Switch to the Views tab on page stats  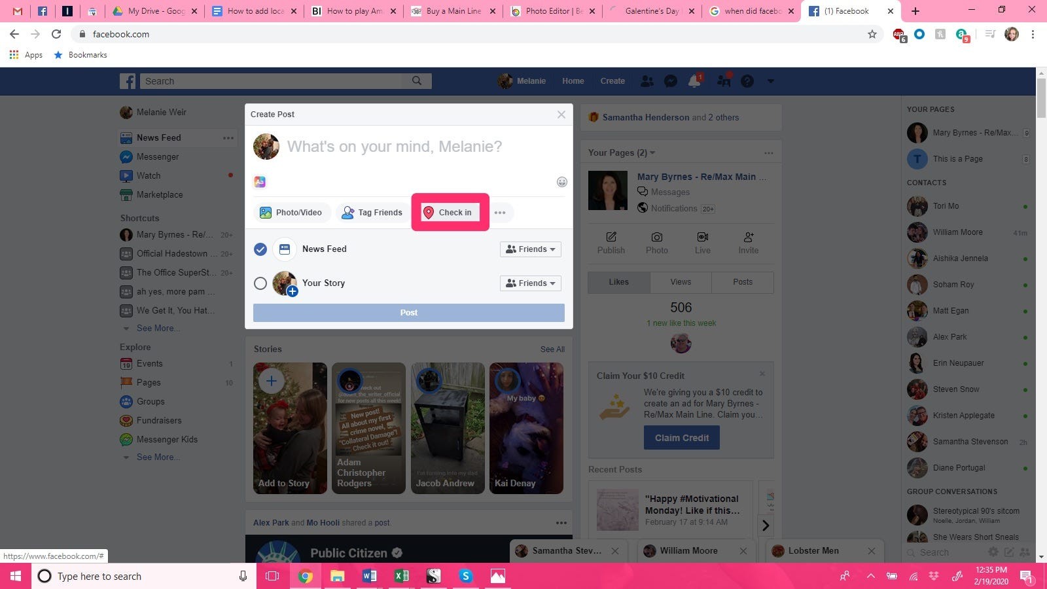(x=680, y=282)
